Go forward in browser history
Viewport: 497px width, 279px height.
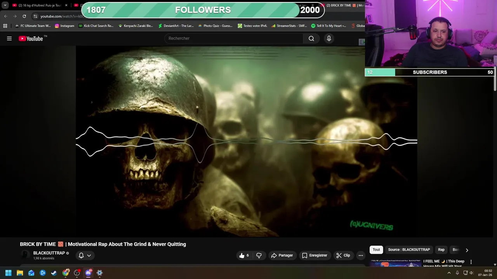[x=15, y=16]
